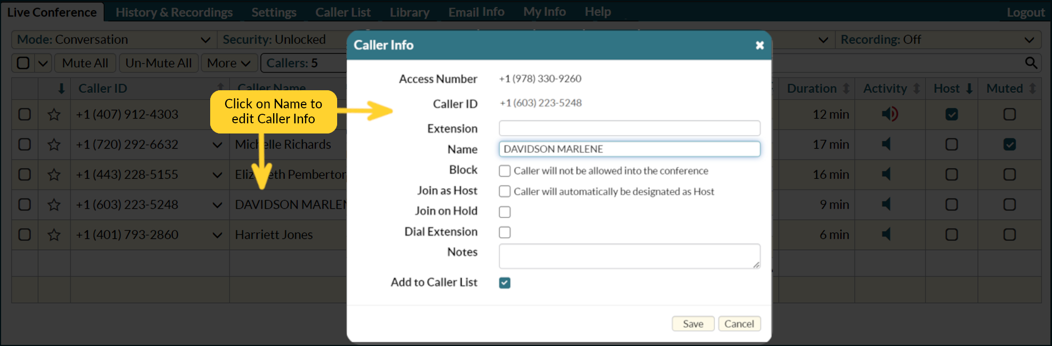Click the Mute All button

pos(85,63)
